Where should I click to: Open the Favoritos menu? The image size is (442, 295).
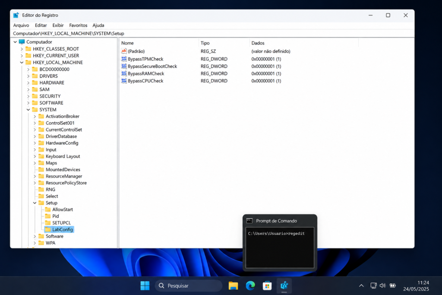pos(78,25)
